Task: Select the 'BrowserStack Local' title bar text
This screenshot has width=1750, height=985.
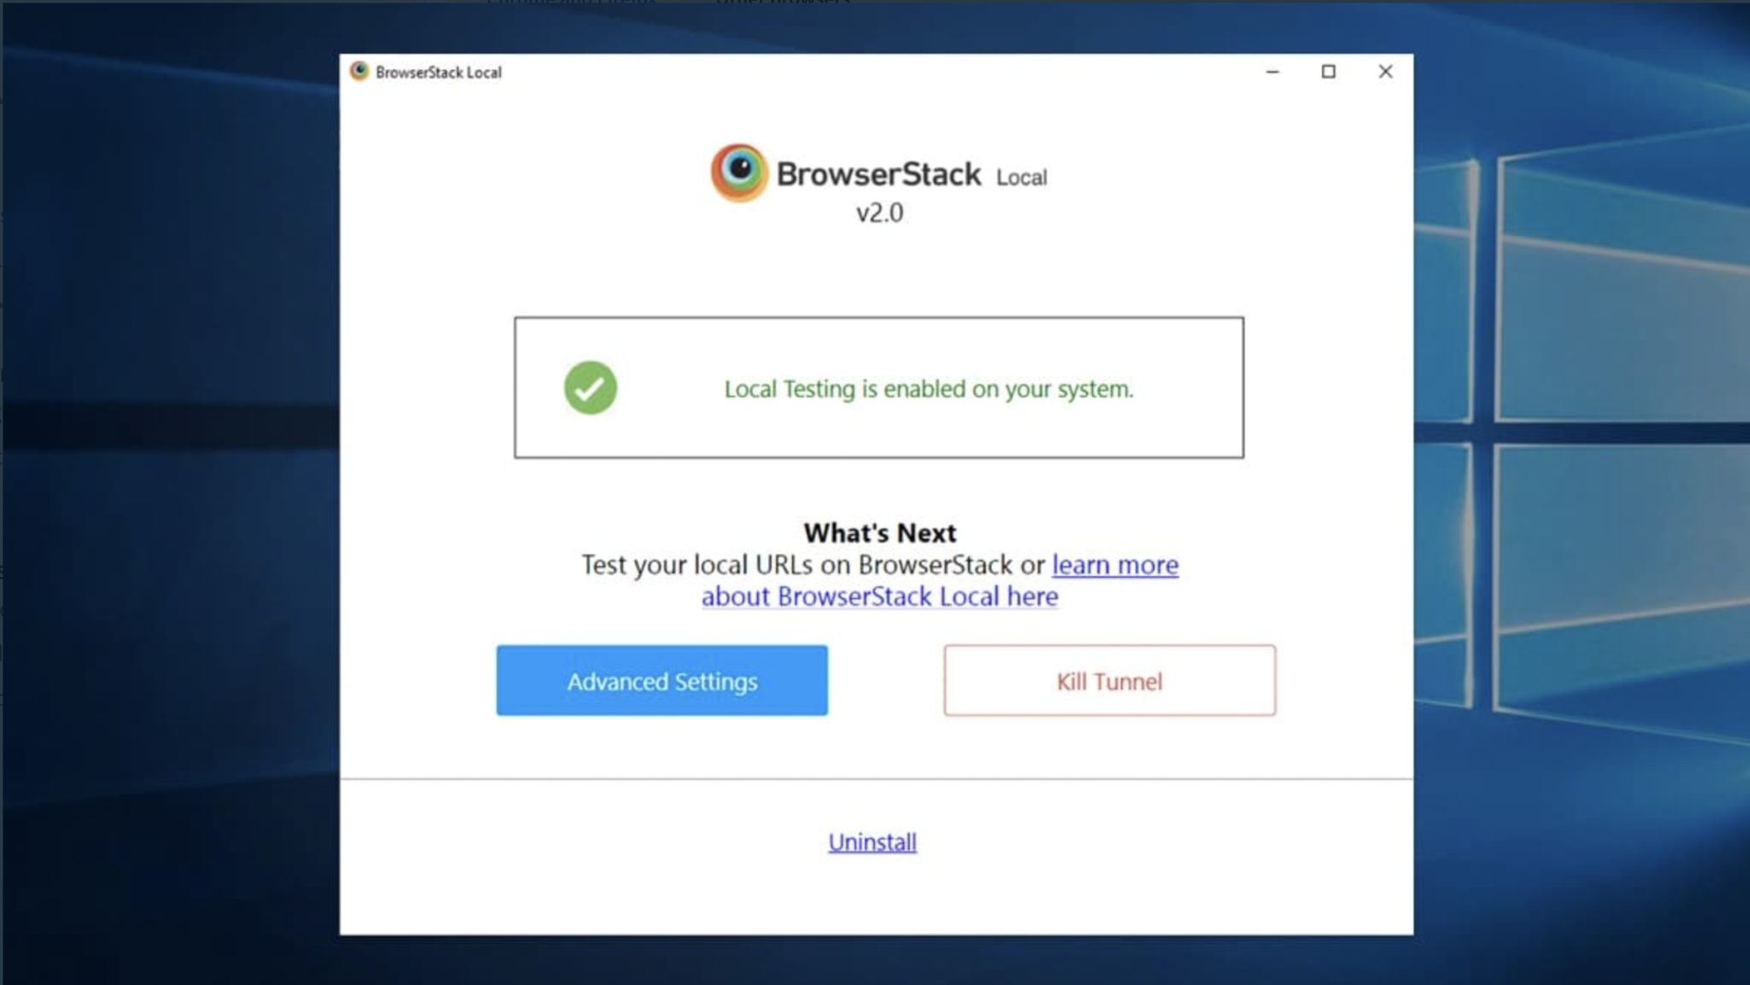Action: (x=438, y=72)
